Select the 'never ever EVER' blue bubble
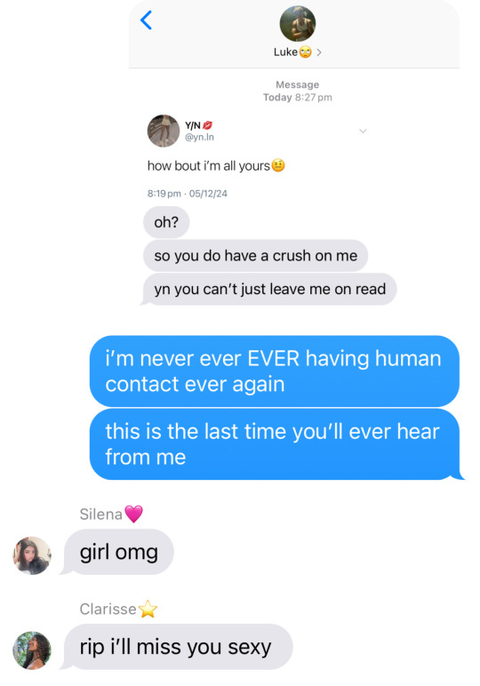The image size is (480, 686). click(275, 371)
